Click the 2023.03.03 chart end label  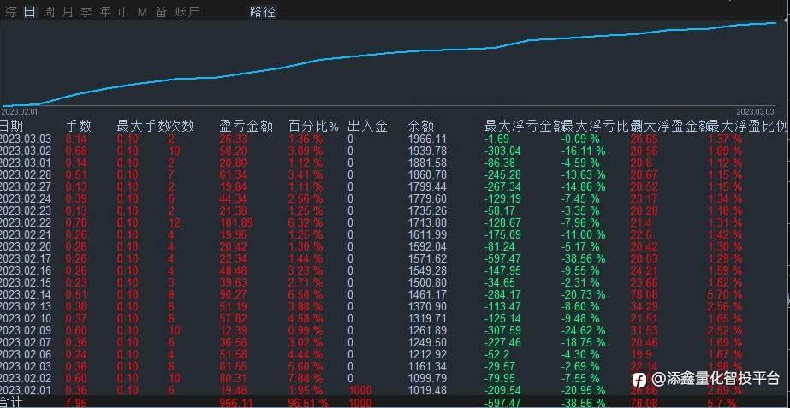coord(755,111)
